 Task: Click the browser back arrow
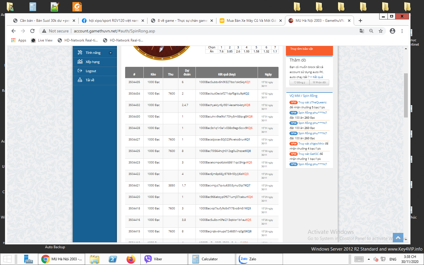13,31
